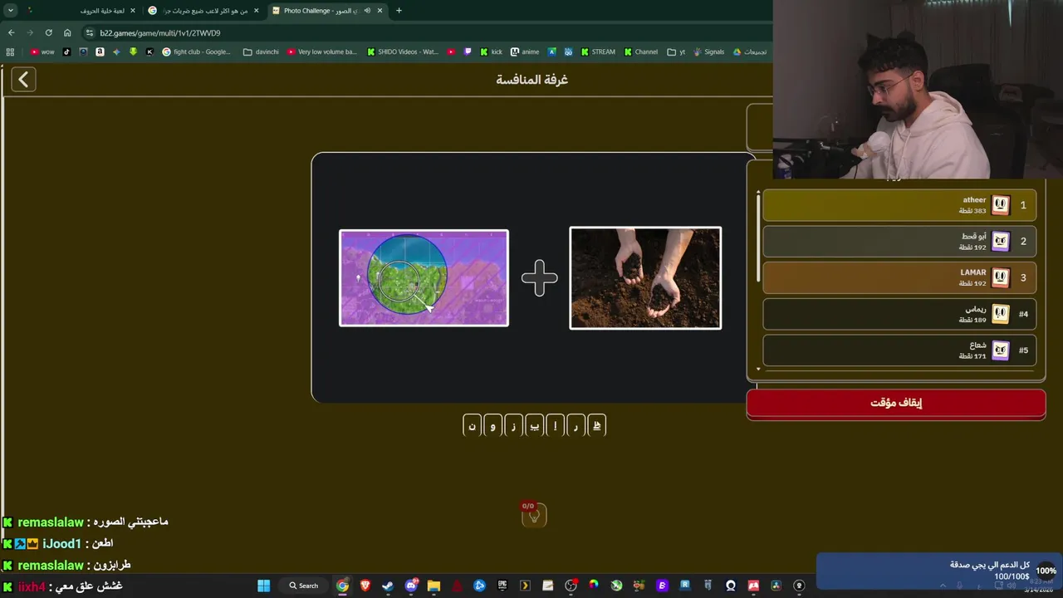Click the leaderboard scroll-down arrow
The height and width of the screenshot is (598, 1063).
pos(757,369)
